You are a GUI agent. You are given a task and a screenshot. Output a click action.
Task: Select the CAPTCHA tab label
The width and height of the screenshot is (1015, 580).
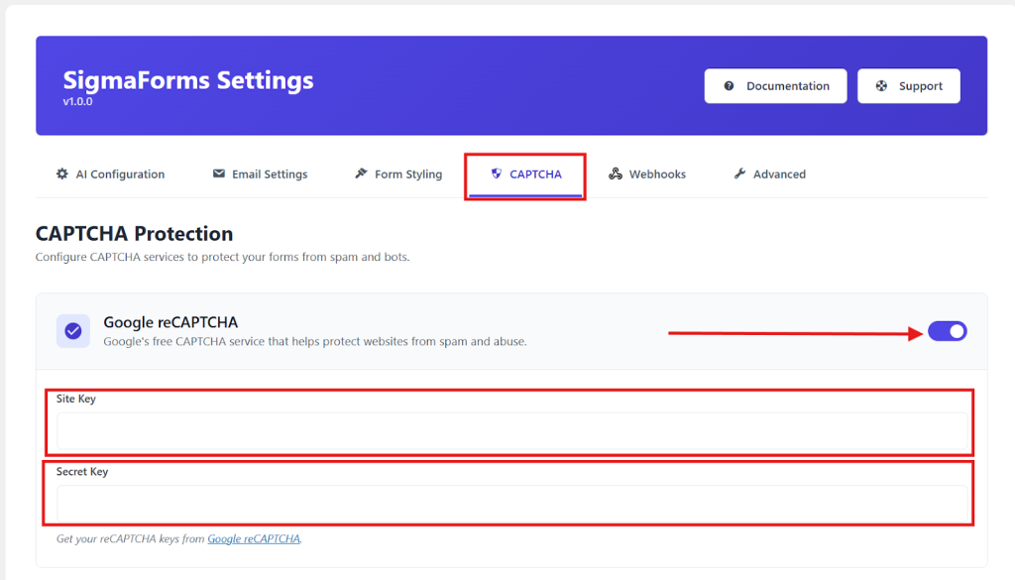[535, 174]
